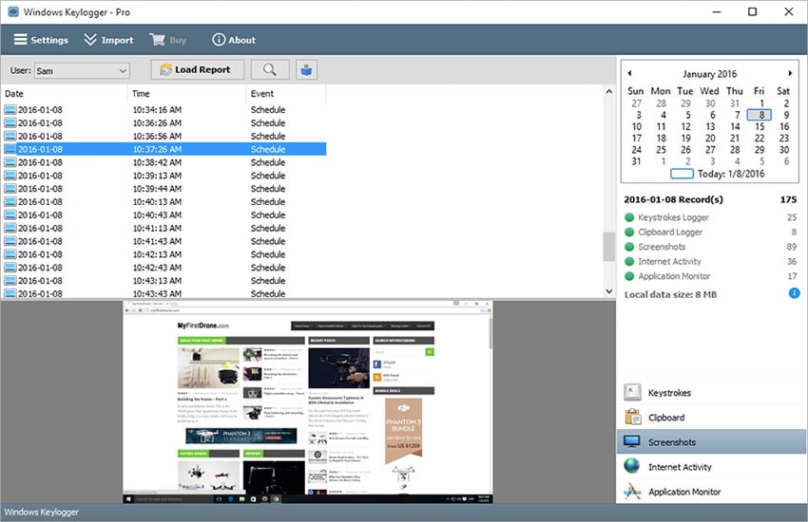
Task: Click screenshot icon of 10:41:43 AM row
Action: point(10,241)
